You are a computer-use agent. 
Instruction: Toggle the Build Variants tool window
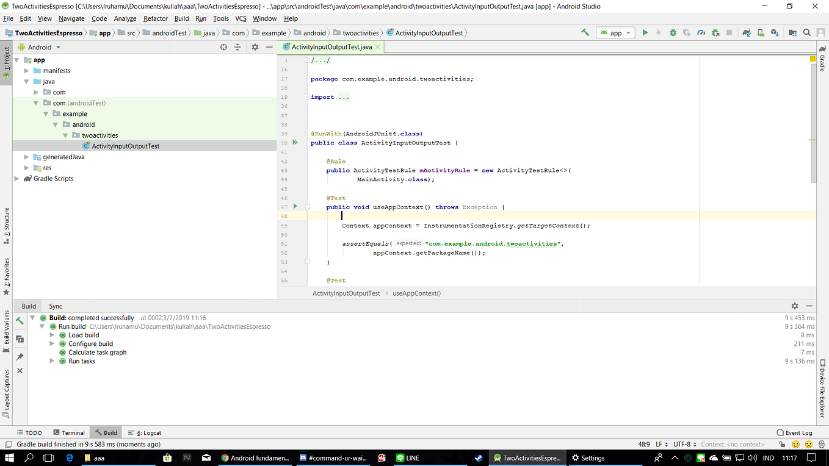coord(6,326)
